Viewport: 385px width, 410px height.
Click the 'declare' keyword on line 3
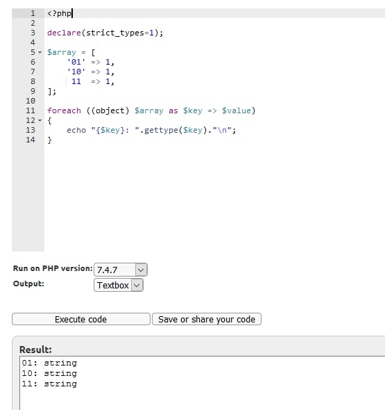64,33
